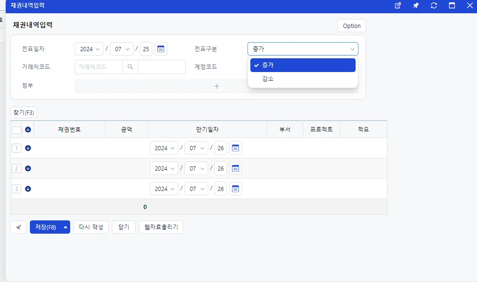Open calendar icon in row 1 만기일자

click(x=236, y=148)
